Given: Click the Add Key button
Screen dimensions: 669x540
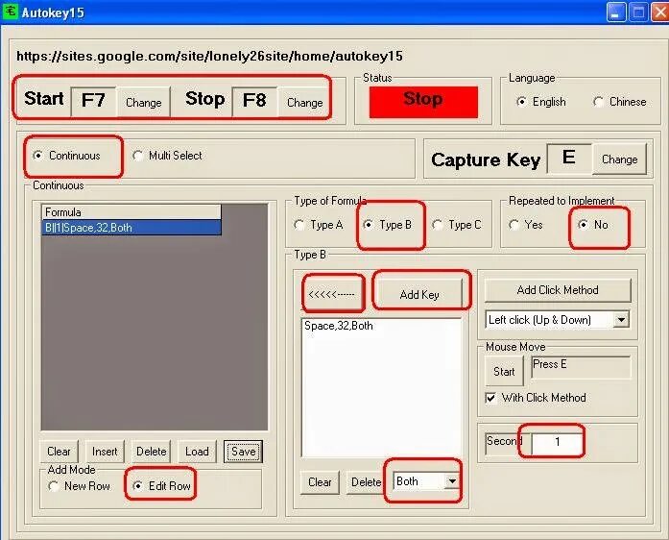Looking at the screenshot, I should pyautogui.click(x=419, y=294).
